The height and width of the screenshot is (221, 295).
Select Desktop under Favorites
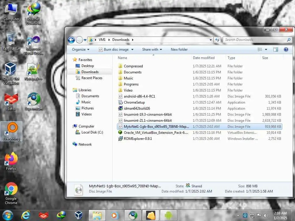click(88, 66)
